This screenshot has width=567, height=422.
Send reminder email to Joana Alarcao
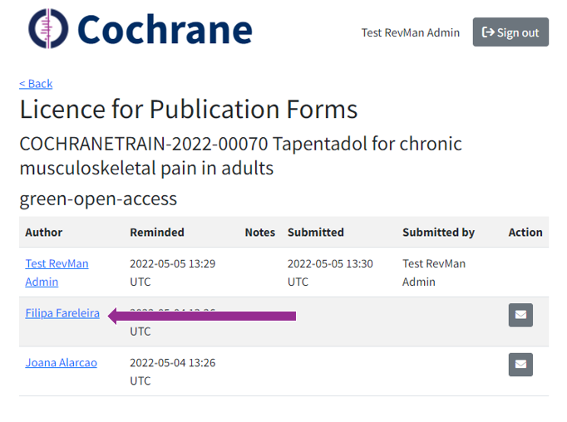click(x=520, y=364)
